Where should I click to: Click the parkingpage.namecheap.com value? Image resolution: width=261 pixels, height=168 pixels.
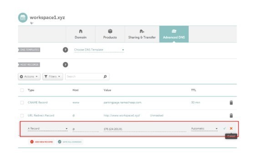pyautogui.click(x=123, y=102)
